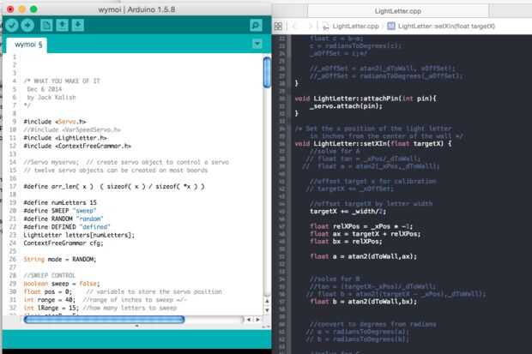Go back with the Xcode left arrow
This screenshot has width=532, height=354.
click(x=294, y=26)
